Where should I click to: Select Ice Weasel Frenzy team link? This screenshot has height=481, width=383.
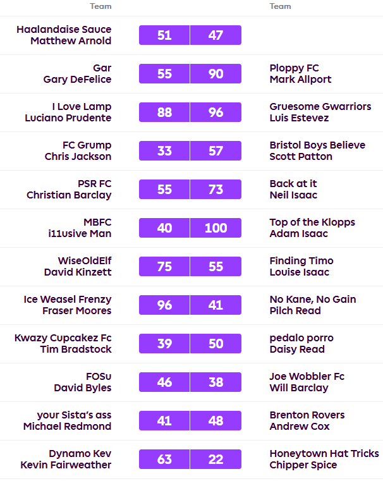(67, 299)
